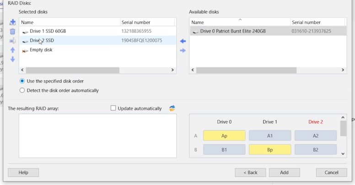
Task: Click the insert empty disk icon
Action: (13, 41)
